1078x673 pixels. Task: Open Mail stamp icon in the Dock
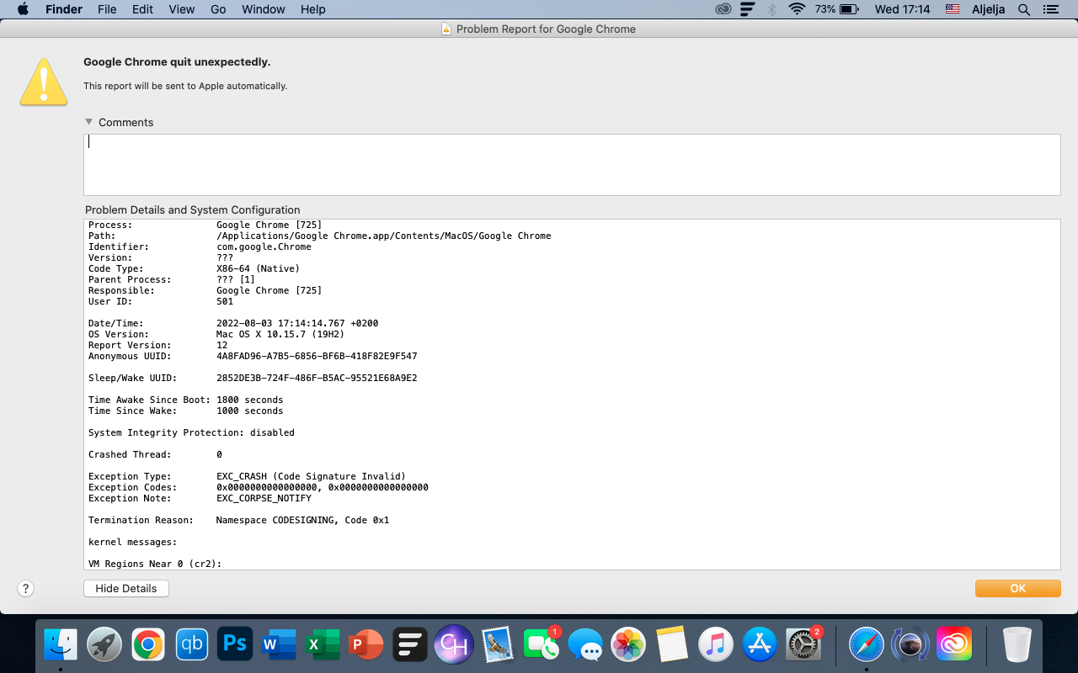(x=498, y=645)
